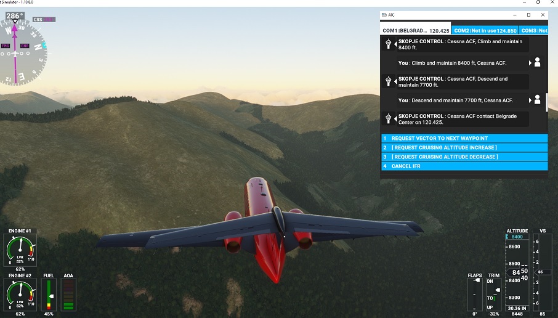Click SKOPJE CONTROL Descend and maintain 7700 message

[463, 81]
